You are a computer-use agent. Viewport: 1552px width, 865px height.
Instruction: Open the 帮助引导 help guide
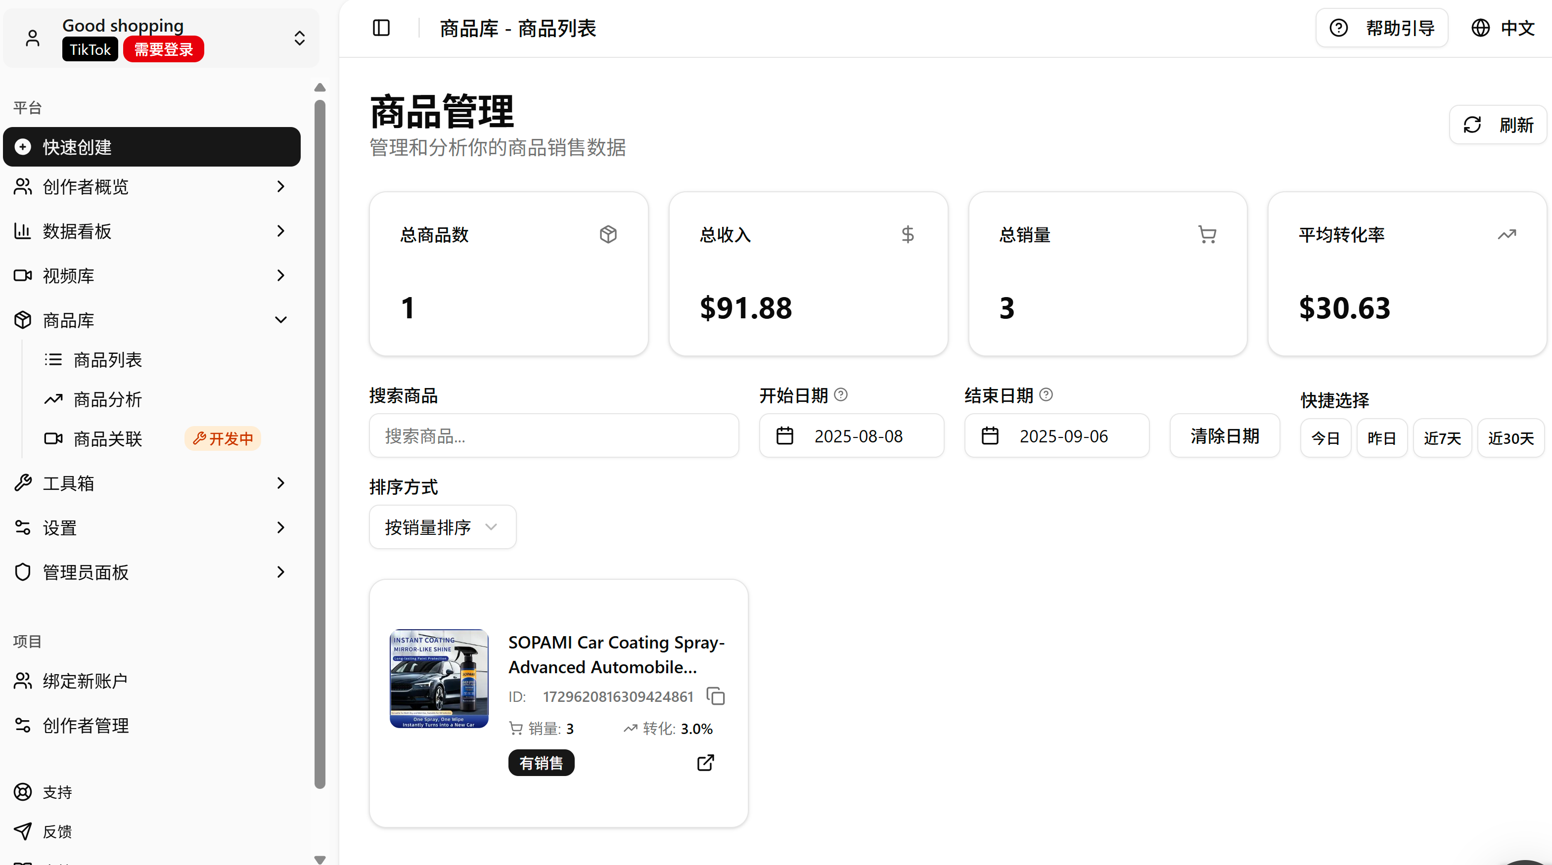point(1381,28)
